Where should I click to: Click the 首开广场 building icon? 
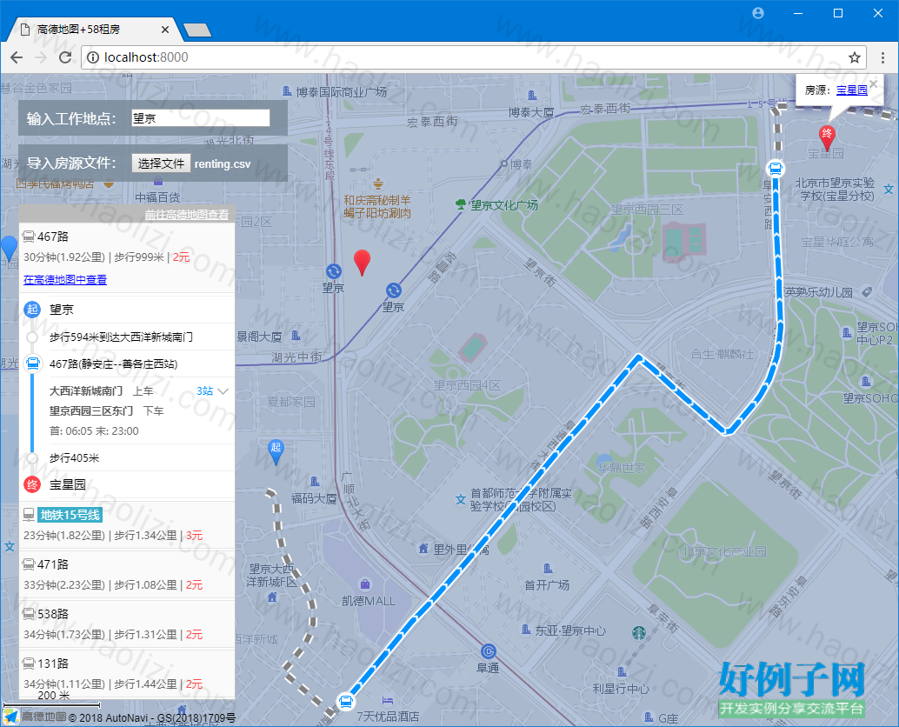coord(548,568)
